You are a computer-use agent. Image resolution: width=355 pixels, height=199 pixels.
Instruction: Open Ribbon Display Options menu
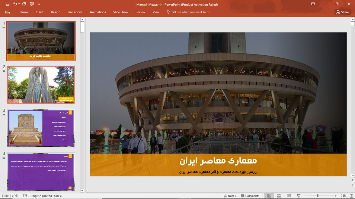tap(313, 4)
